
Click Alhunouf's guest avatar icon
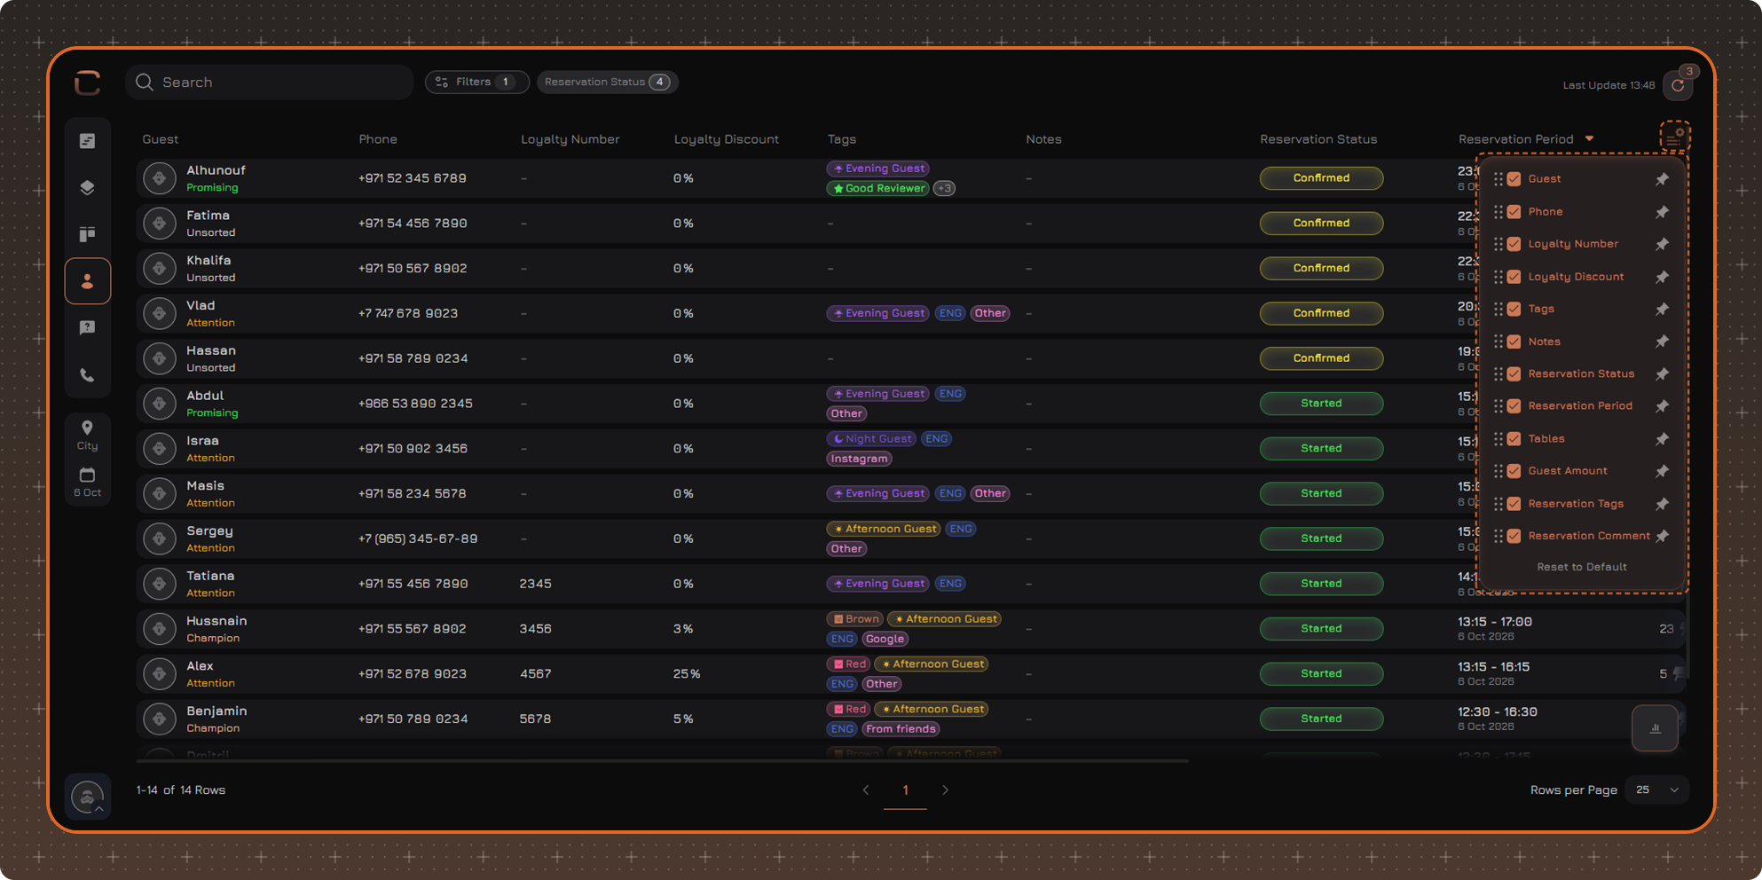(x=160, y=178)
